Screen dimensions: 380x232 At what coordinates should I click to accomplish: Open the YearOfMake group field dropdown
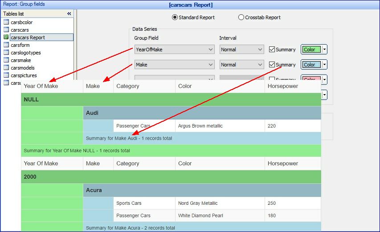click(211, 50)
